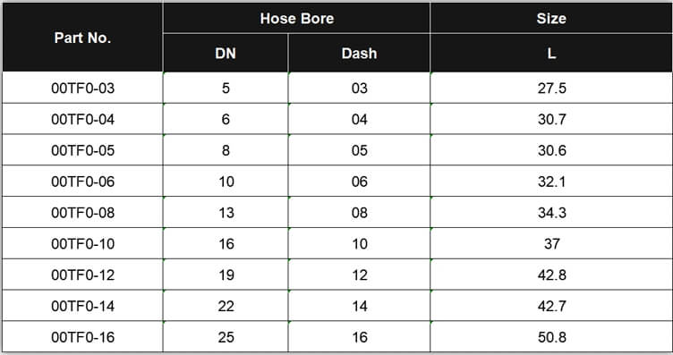Select the L value 27.5
Viewport: 673px width, 355px height.
pos(551,88)
